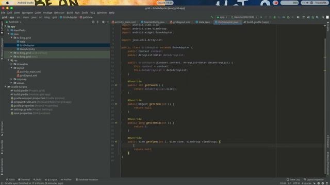Switch to the gridlayout.xml tab
The image size is (330, 185).
181,22
